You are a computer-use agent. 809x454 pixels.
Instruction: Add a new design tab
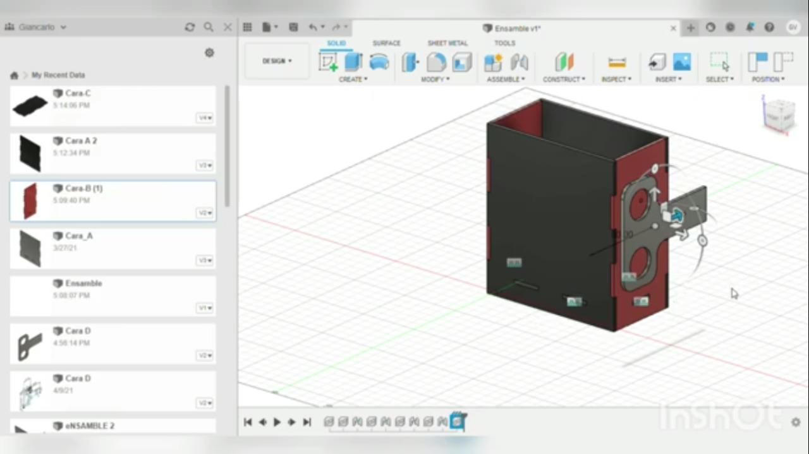690,28
